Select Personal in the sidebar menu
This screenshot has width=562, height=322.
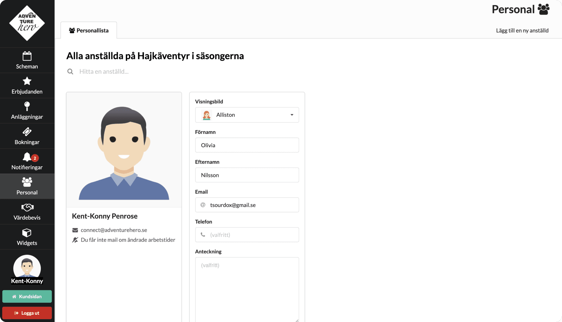click(x=27, y=186)
